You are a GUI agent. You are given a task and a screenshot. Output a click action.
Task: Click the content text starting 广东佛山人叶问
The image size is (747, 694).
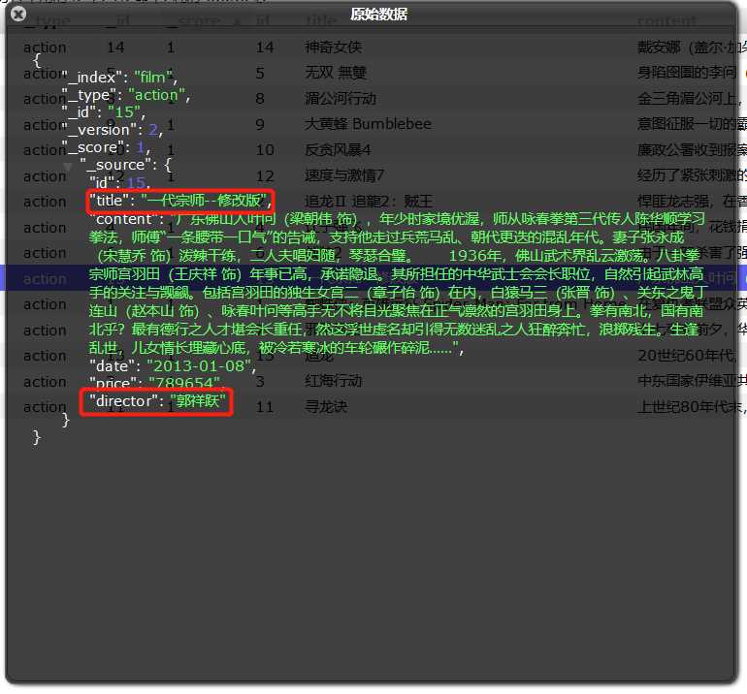[396, 284]
